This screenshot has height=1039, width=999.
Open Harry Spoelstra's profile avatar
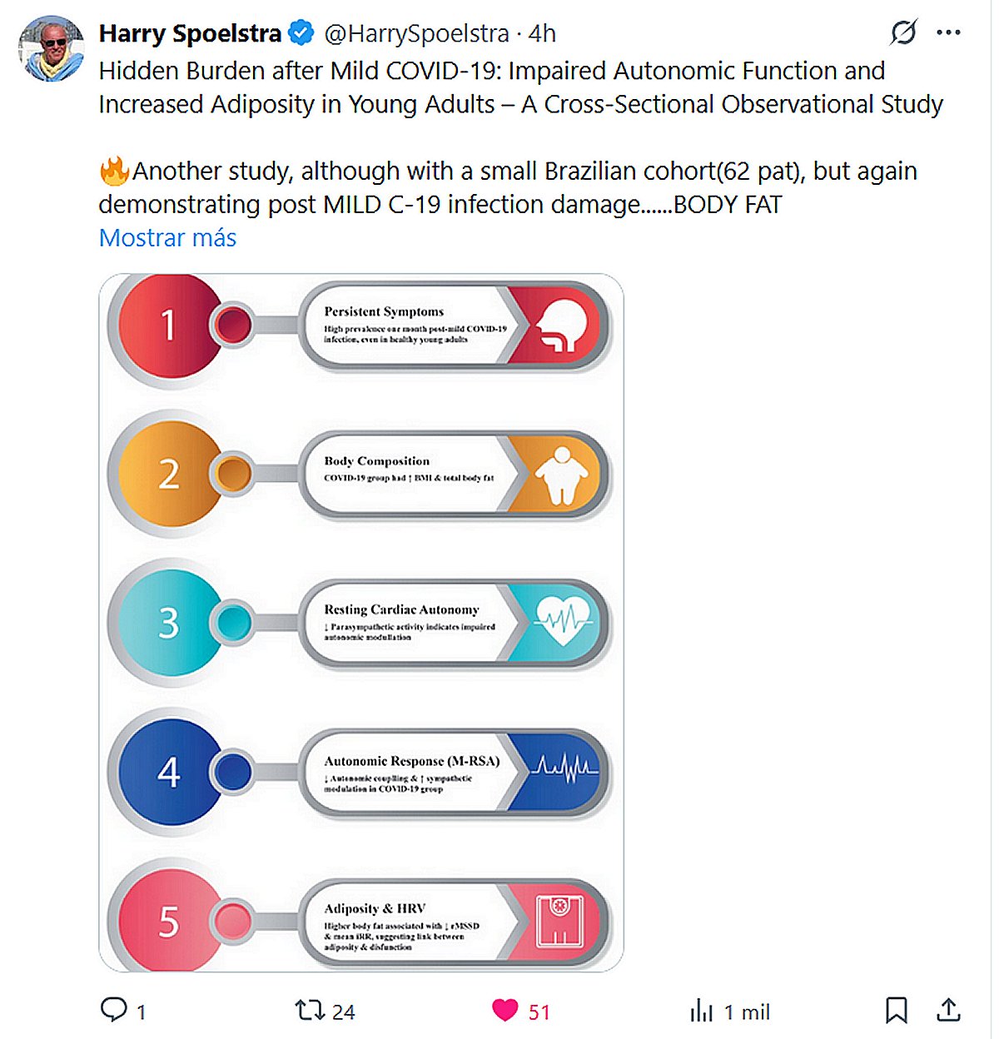pos(52,49)
